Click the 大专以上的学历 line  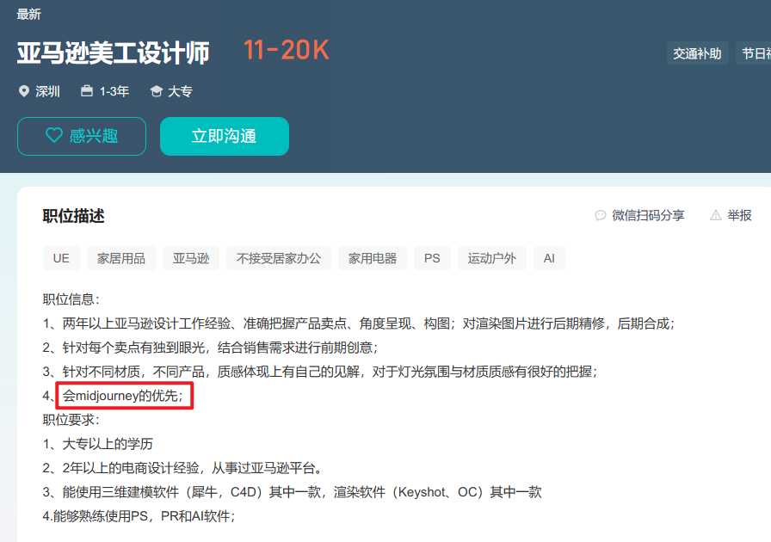click(x=98, y=444)
